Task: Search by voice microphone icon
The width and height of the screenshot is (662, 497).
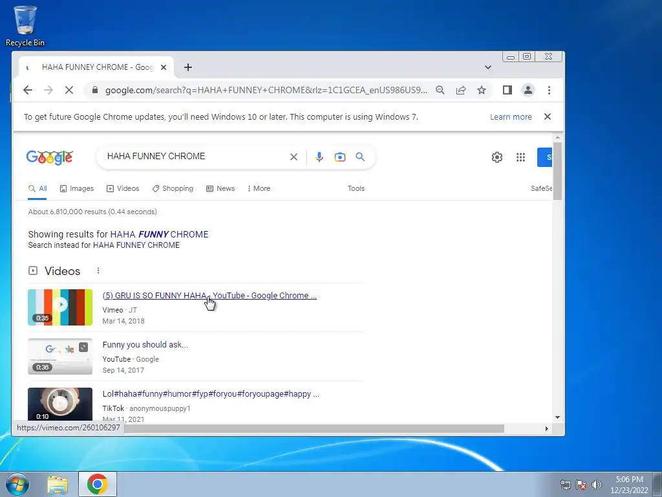Action: (x=319, y=157)
